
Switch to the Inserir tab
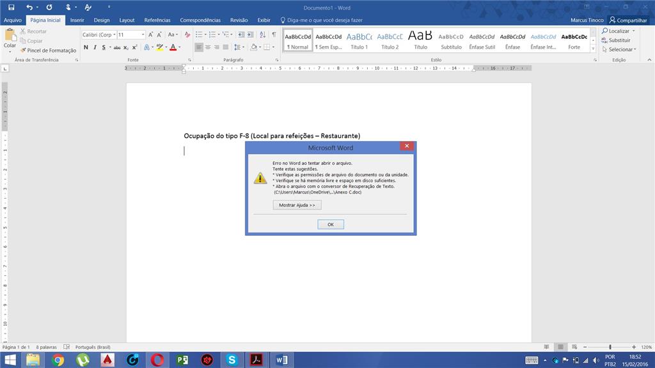click(x=77, y=20)
